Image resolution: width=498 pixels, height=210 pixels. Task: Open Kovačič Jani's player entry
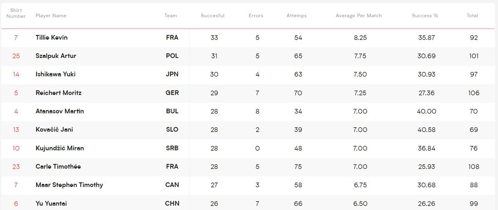tap(54, 130)
